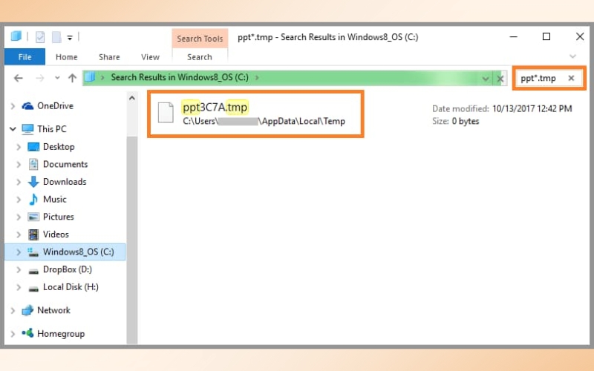Open the address bar history dropdown
This screenshot has height=371, width=594.
point(486,79)
